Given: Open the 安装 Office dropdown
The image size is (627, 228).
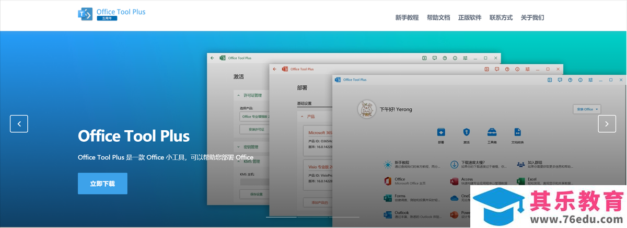Looking at the screenshot, I should [587, 109].
